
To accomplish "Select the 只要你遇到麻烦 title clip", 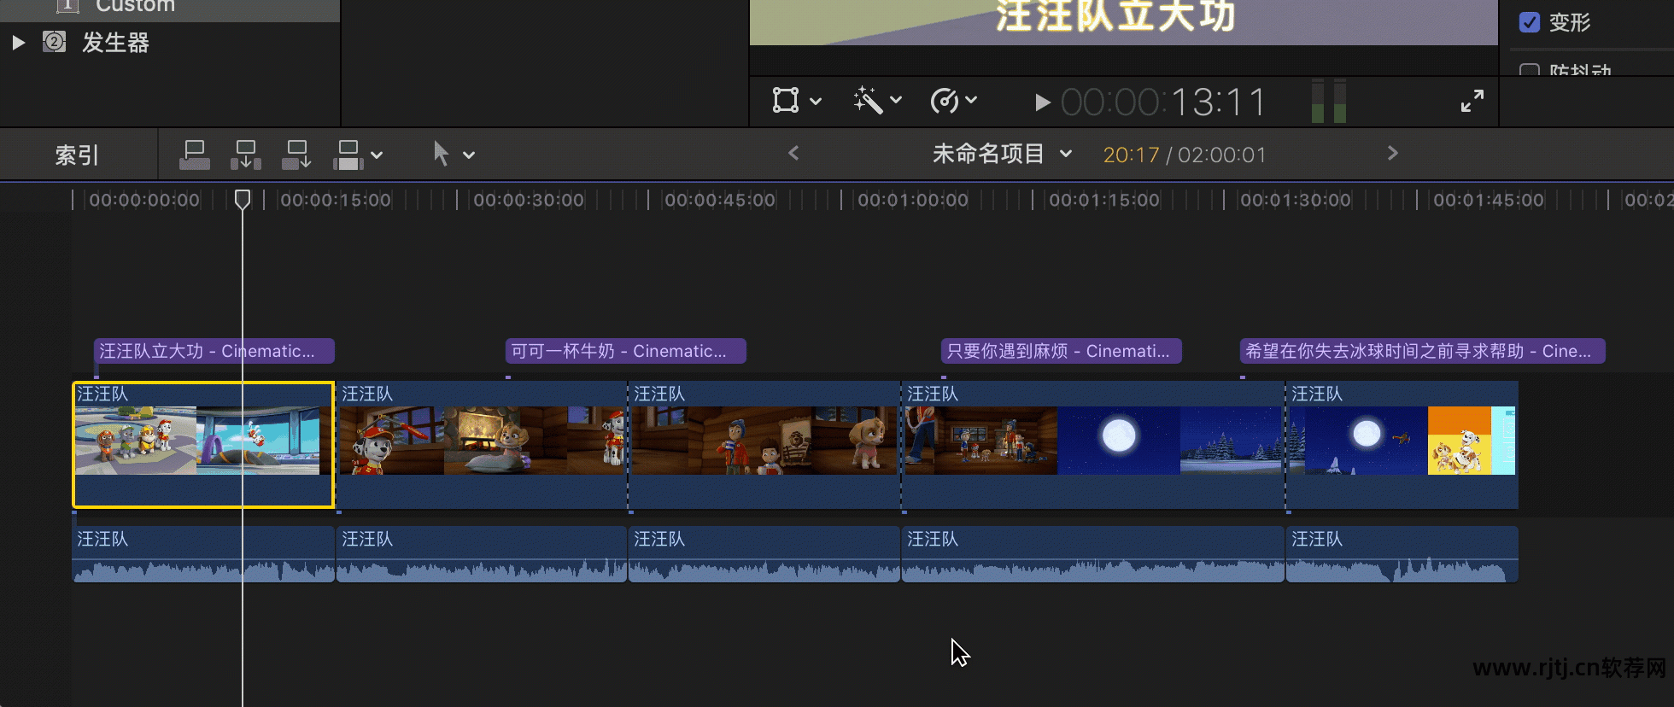I will tap(1062, 351).
